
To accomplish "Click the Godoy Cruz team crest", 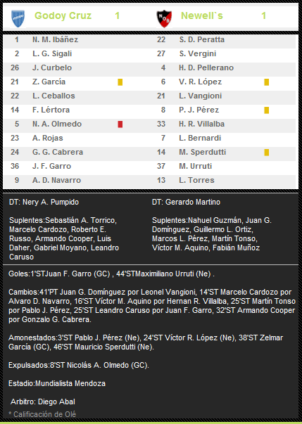I will coord(18,19).
